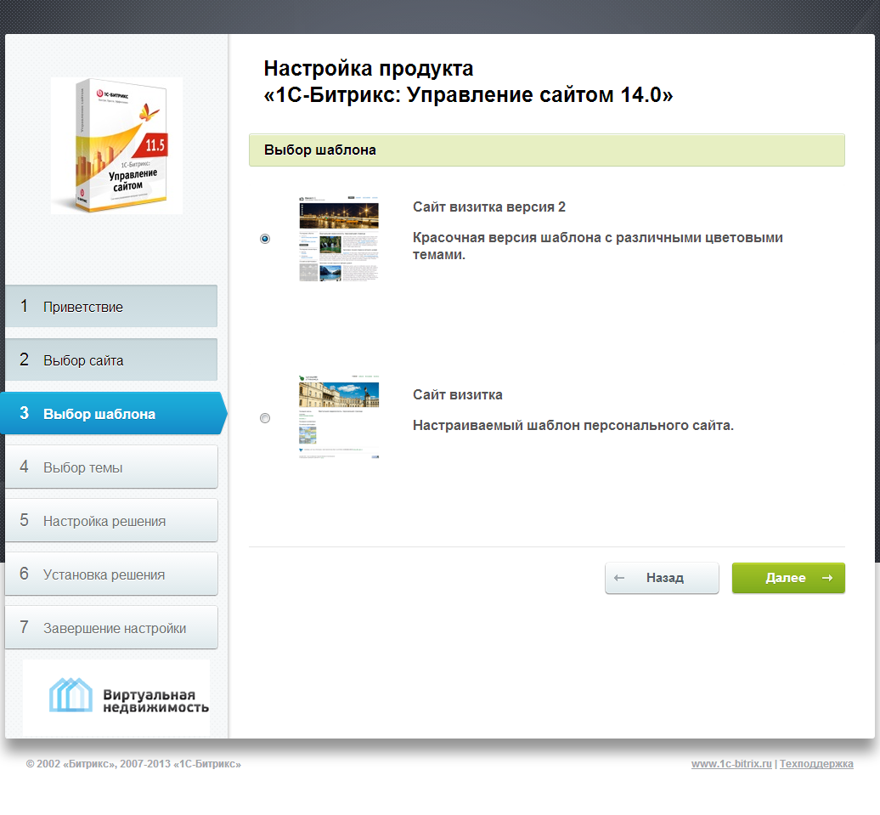Viewport: 880px width, 815px height.
Task: Select step 3 Выбор шаблона
Action: click(x=111, y=414)
